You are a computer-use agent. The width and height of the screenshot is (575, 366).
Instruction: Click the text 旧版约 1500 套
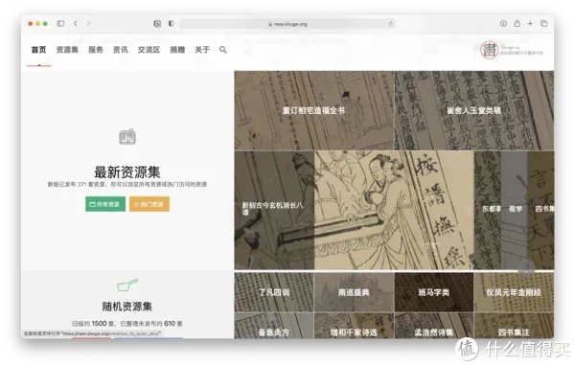(x=92, y=324)
